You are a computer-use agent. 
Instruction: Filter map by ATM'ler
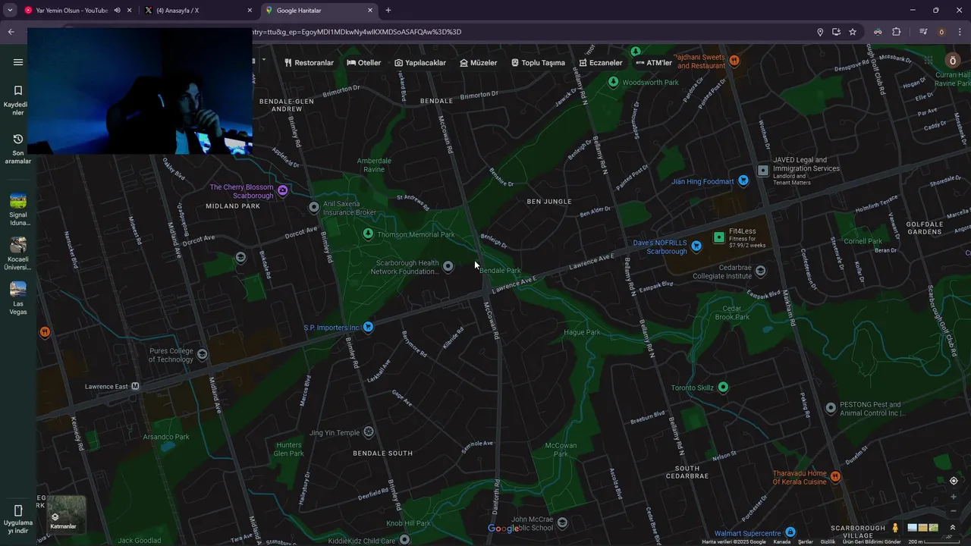tap(654, 63)
